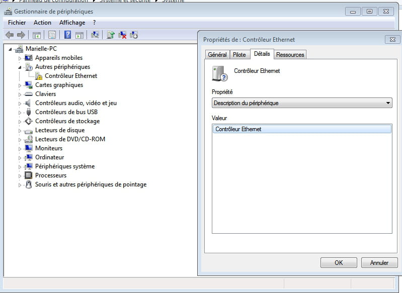Select the Contrôleur Ethernet value in Valeur list
The width and height of the screenshot is (402, 293).
[302, 129]
